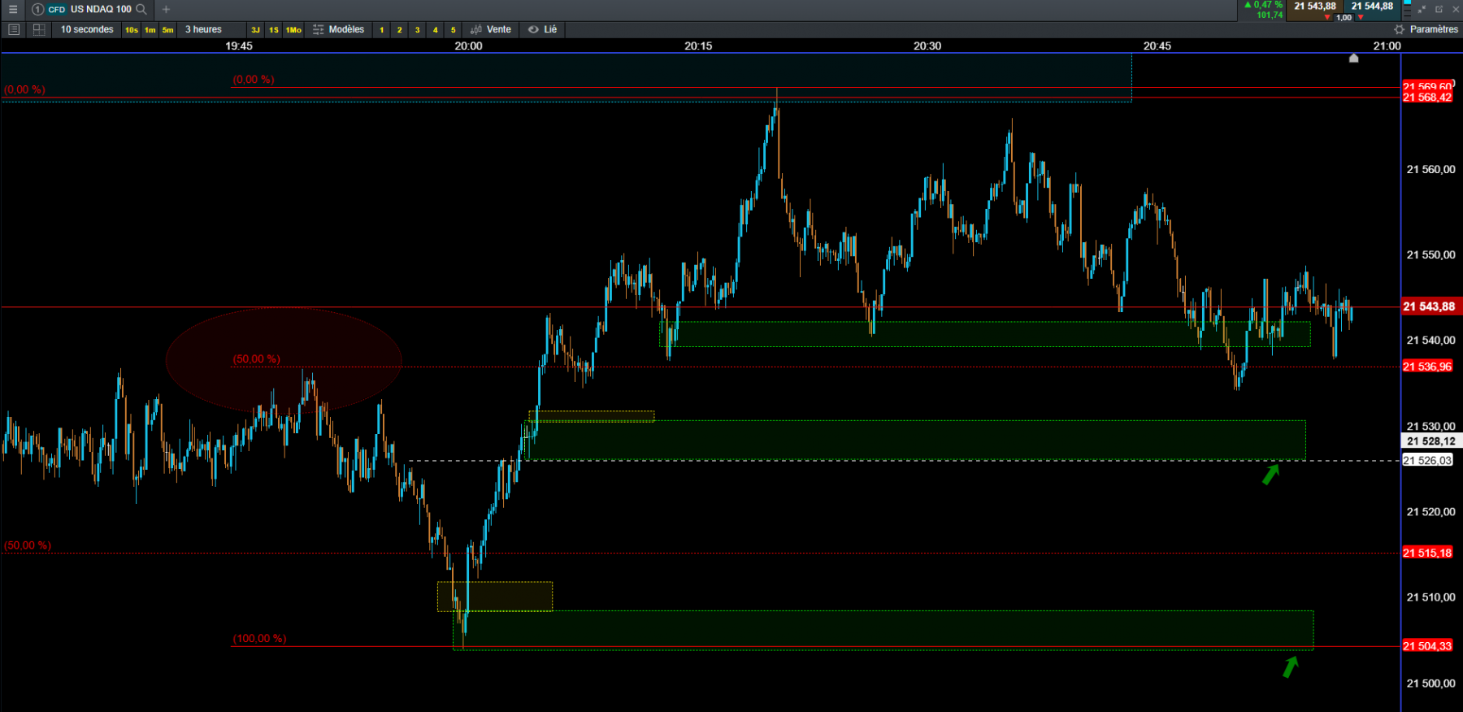
Task: Click the 21 528,12 cursor price label
Action: coord(1431,441)
